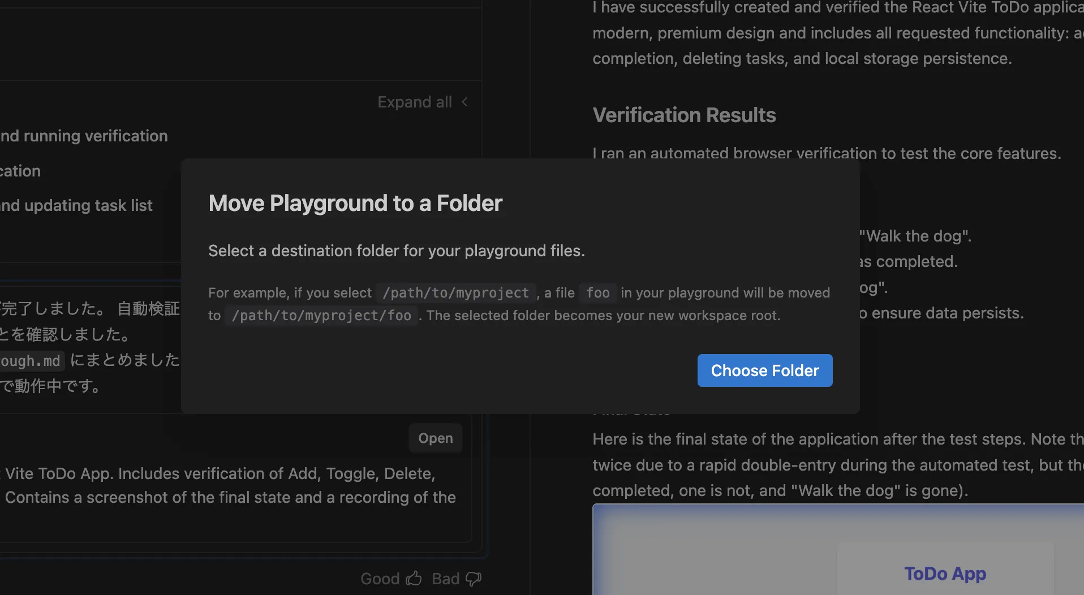Viewport: 1084px width, 595px height.
Task: Click the chevron beside Expand all
Action: (464, 102)
